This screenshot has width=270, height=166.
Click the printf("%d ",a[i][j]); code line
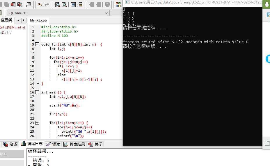(x=84, y=132)
